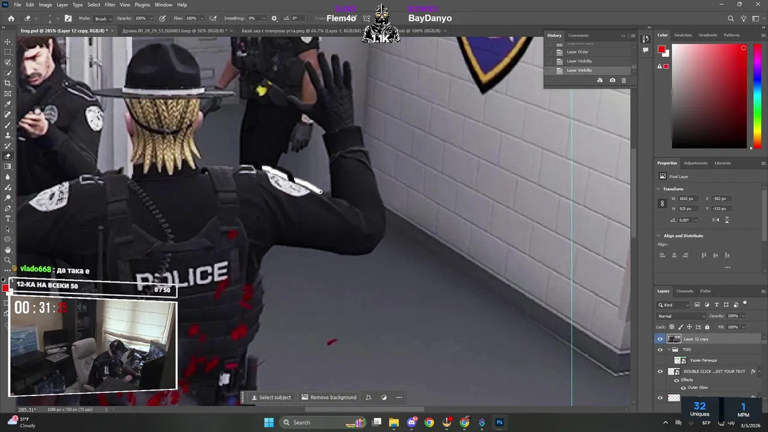This screenshot has height=432, width=768.
Task: Open the Plugins menu
Action: pyautogui.click(x=142, y=5)
